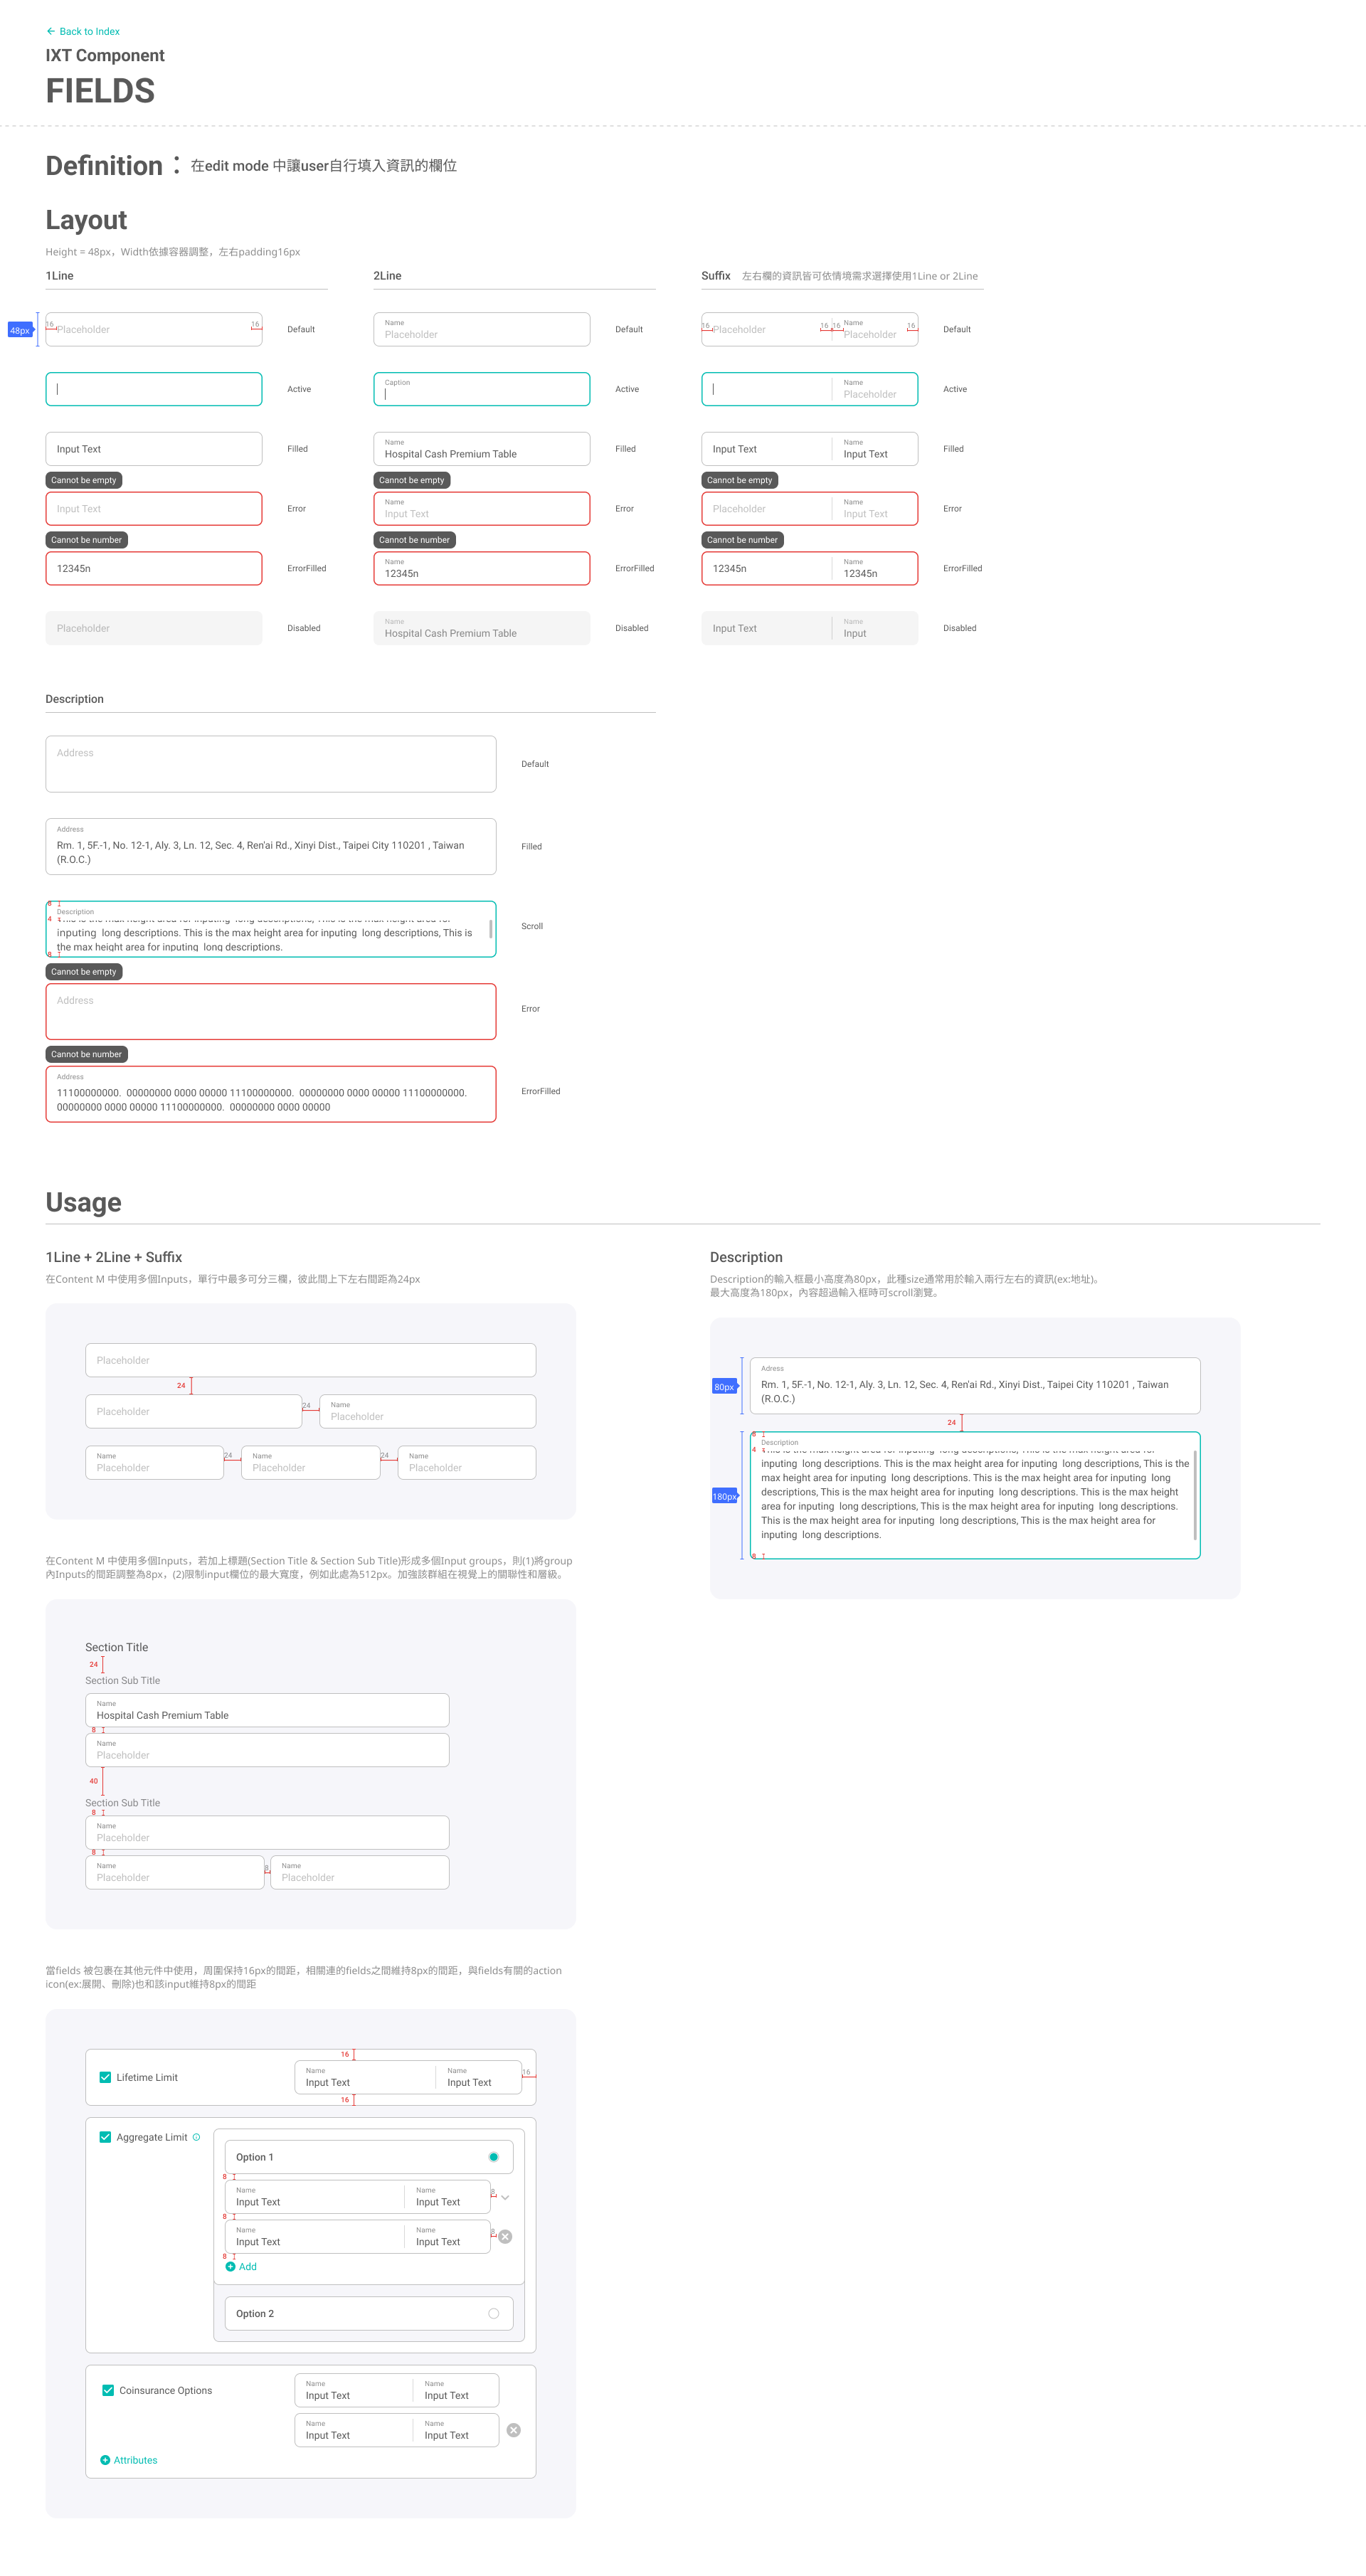Click the Add text link

248,2266
